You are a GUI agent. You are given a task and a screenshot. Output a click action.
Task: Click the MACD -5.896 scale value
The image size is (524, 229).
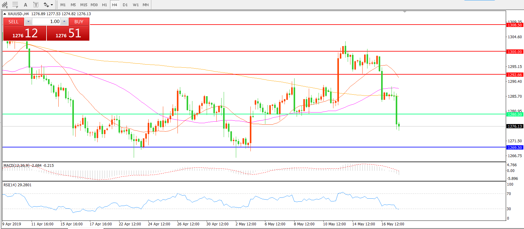pos(512,179)
